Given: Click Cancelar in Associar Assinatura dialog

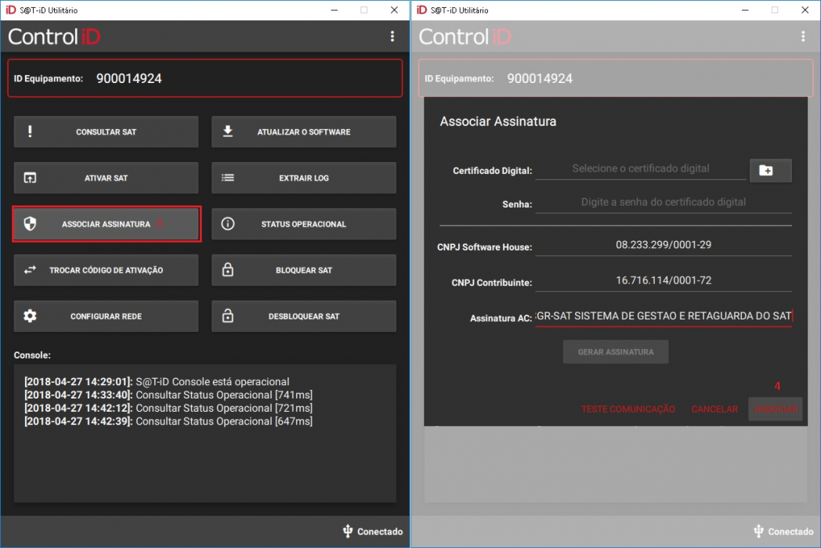Looking at the screenshot, I should [714, 409].
